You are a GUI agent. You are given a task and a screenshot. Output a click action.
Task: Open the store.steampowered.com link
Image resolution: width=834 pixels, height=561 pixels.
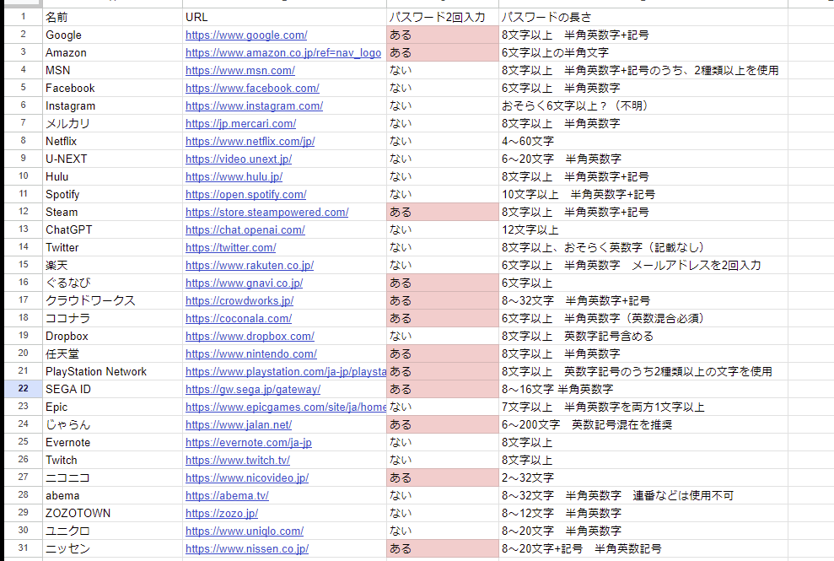click(x=267, y=212)
